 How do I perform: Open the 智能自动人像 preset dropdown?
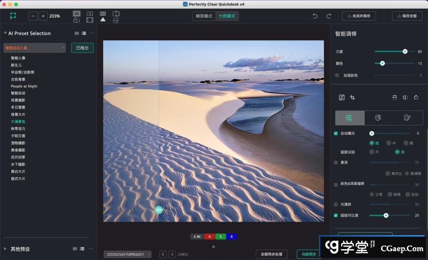point(35,48)
